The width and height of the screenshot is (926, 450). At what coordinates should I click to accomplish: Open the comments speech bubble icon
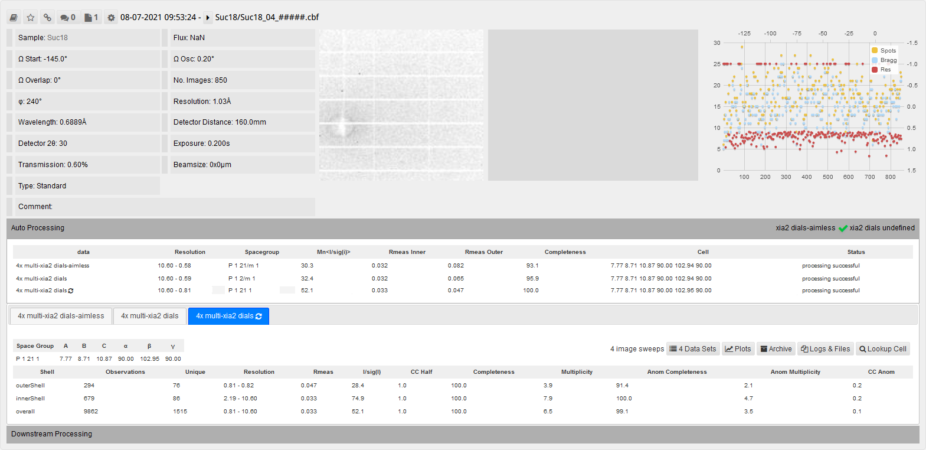click(x=68, y=18)
